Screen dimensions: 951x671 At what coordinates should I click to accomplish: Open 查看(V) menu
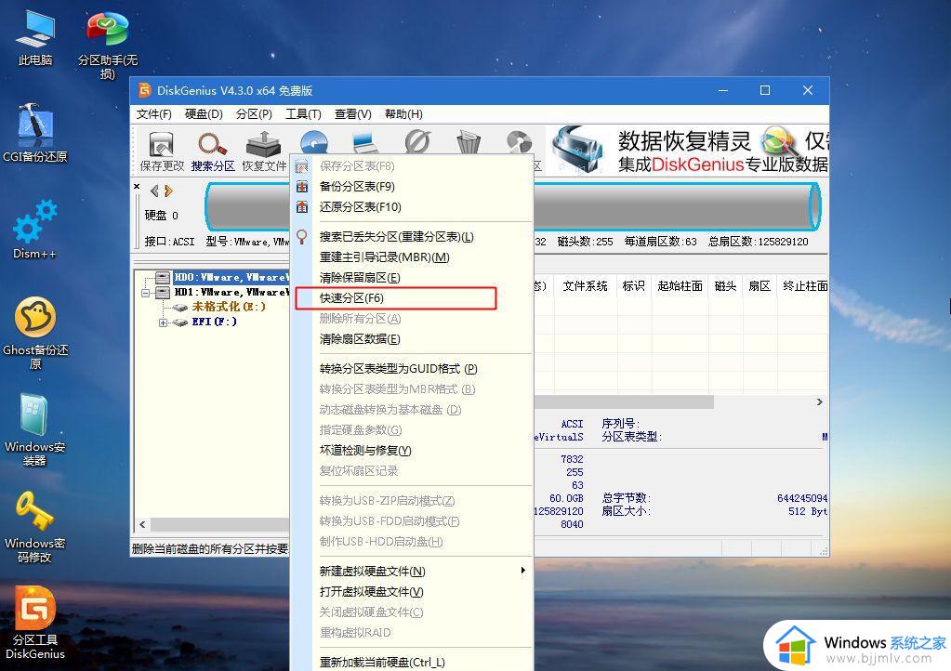[x=353, y=114]
